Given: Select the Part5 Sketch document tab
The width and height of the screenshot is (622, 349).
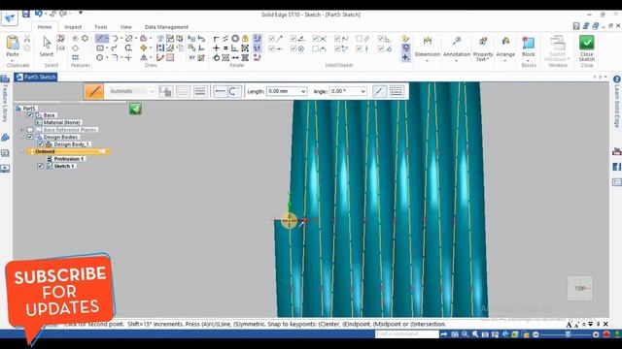Looking at the screenshot, I should point(36,78).
